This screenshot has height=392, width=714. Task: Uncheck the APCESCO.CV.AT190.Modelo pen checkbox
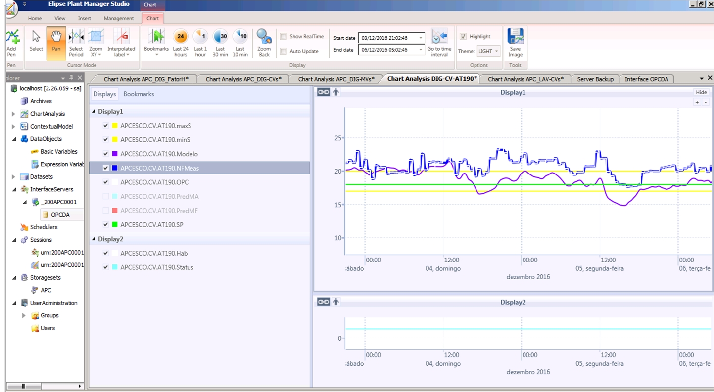pyautogui.click(x=105, y=154)
